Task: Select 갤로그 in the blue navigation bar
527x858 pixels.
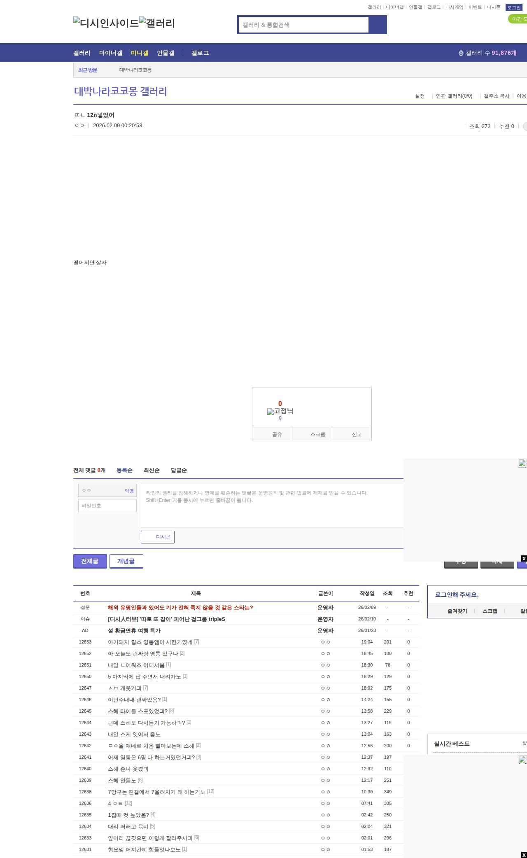Action: coord(200,53)
